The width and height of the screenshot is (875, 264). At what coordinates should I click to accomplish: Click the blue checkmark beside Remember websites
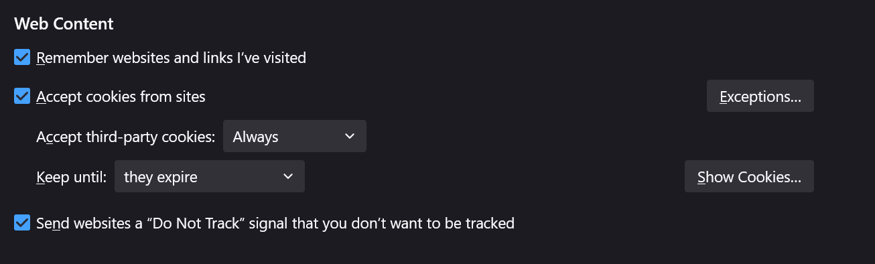click(22, 58)
